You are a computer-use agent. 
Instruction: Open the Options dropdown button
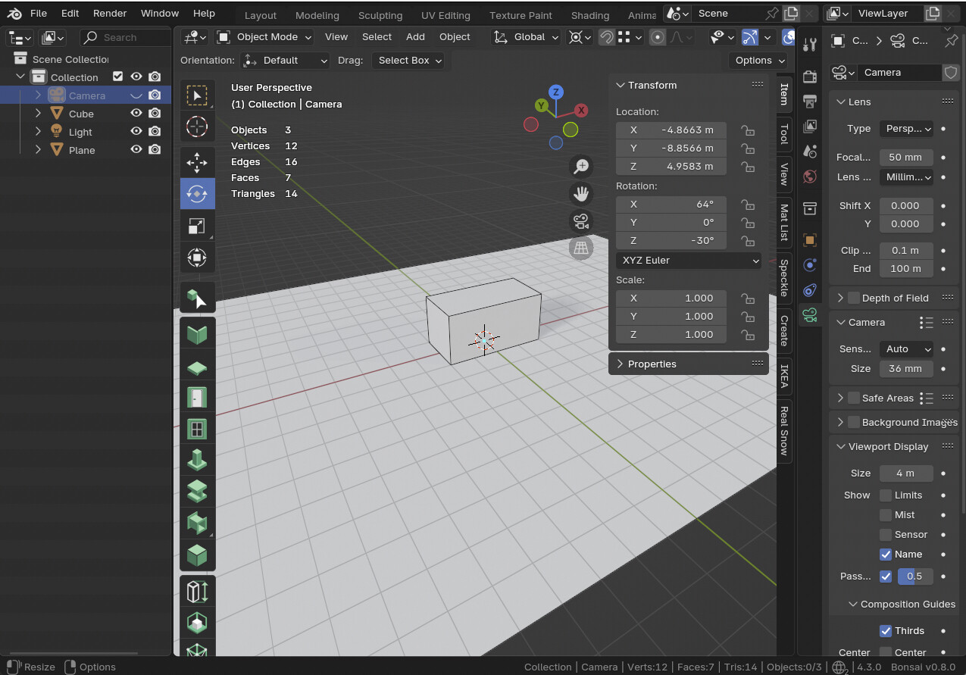click(758, 61)
